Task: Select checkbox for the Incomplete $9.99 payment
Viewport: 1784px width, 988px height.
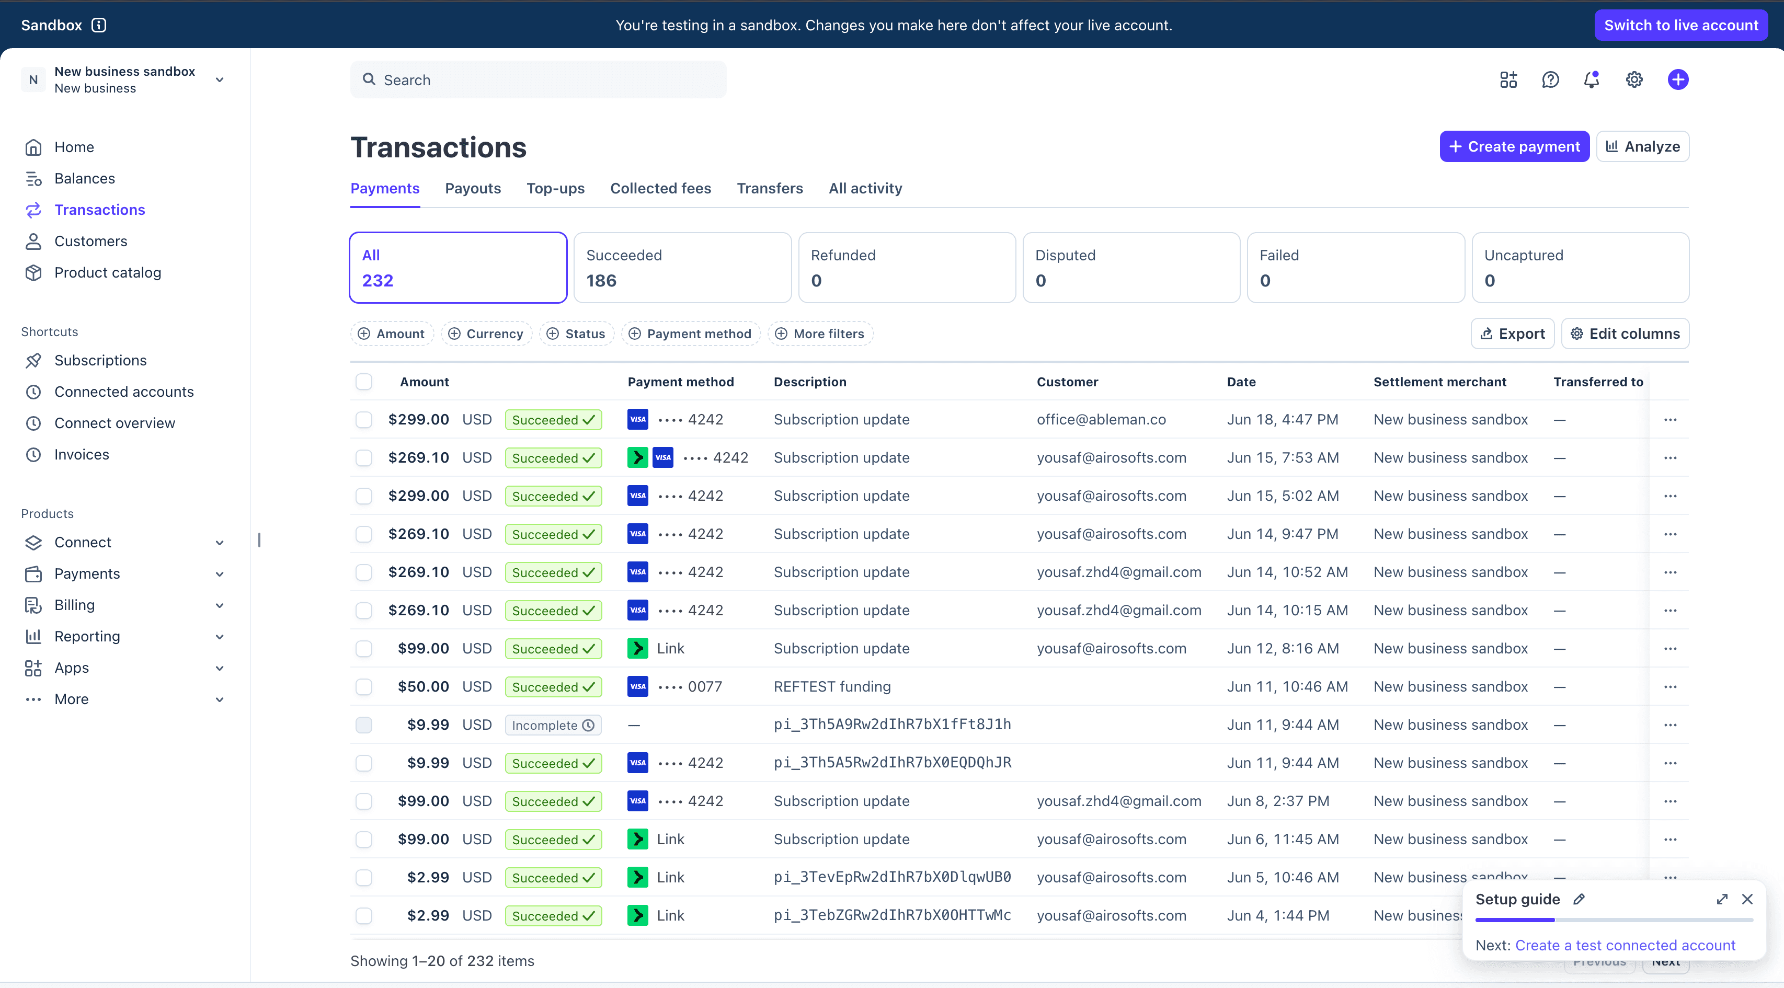Action: point(363,725)
